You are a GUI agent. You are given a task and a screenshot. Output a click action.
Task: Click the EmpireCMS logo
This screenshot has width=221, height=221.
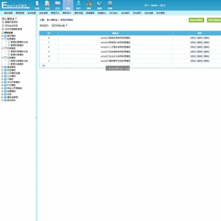point(16,5)
